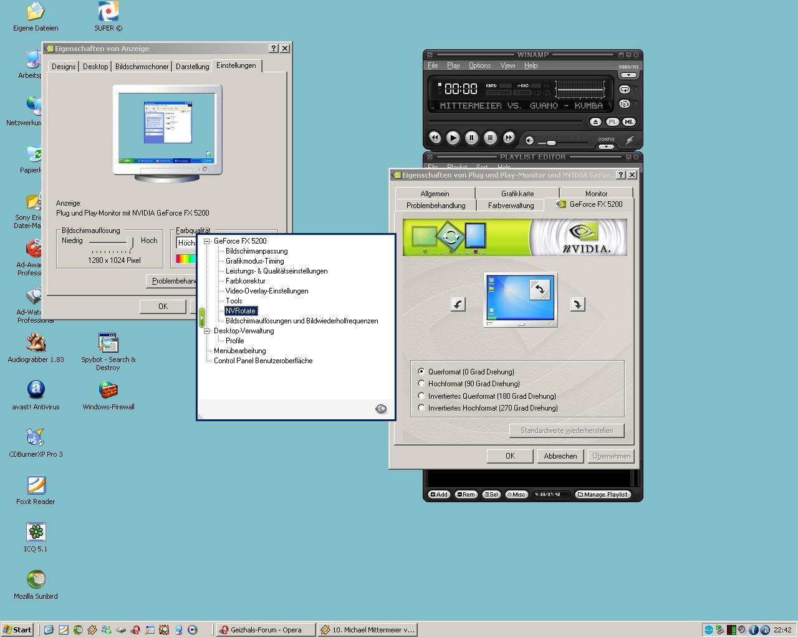Skip to next track in Winamp
The width and height of the screenshot is (798, 638).
pos(509,138)
